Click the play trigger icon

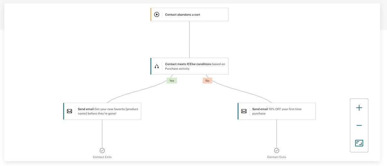point(157,15)
